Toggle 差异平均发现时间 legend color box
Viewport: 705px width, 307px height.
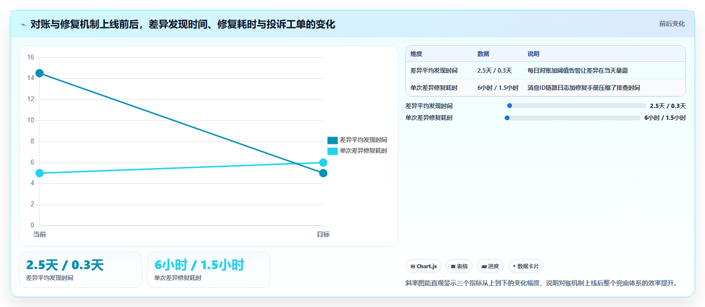click(x=333, y=140)
